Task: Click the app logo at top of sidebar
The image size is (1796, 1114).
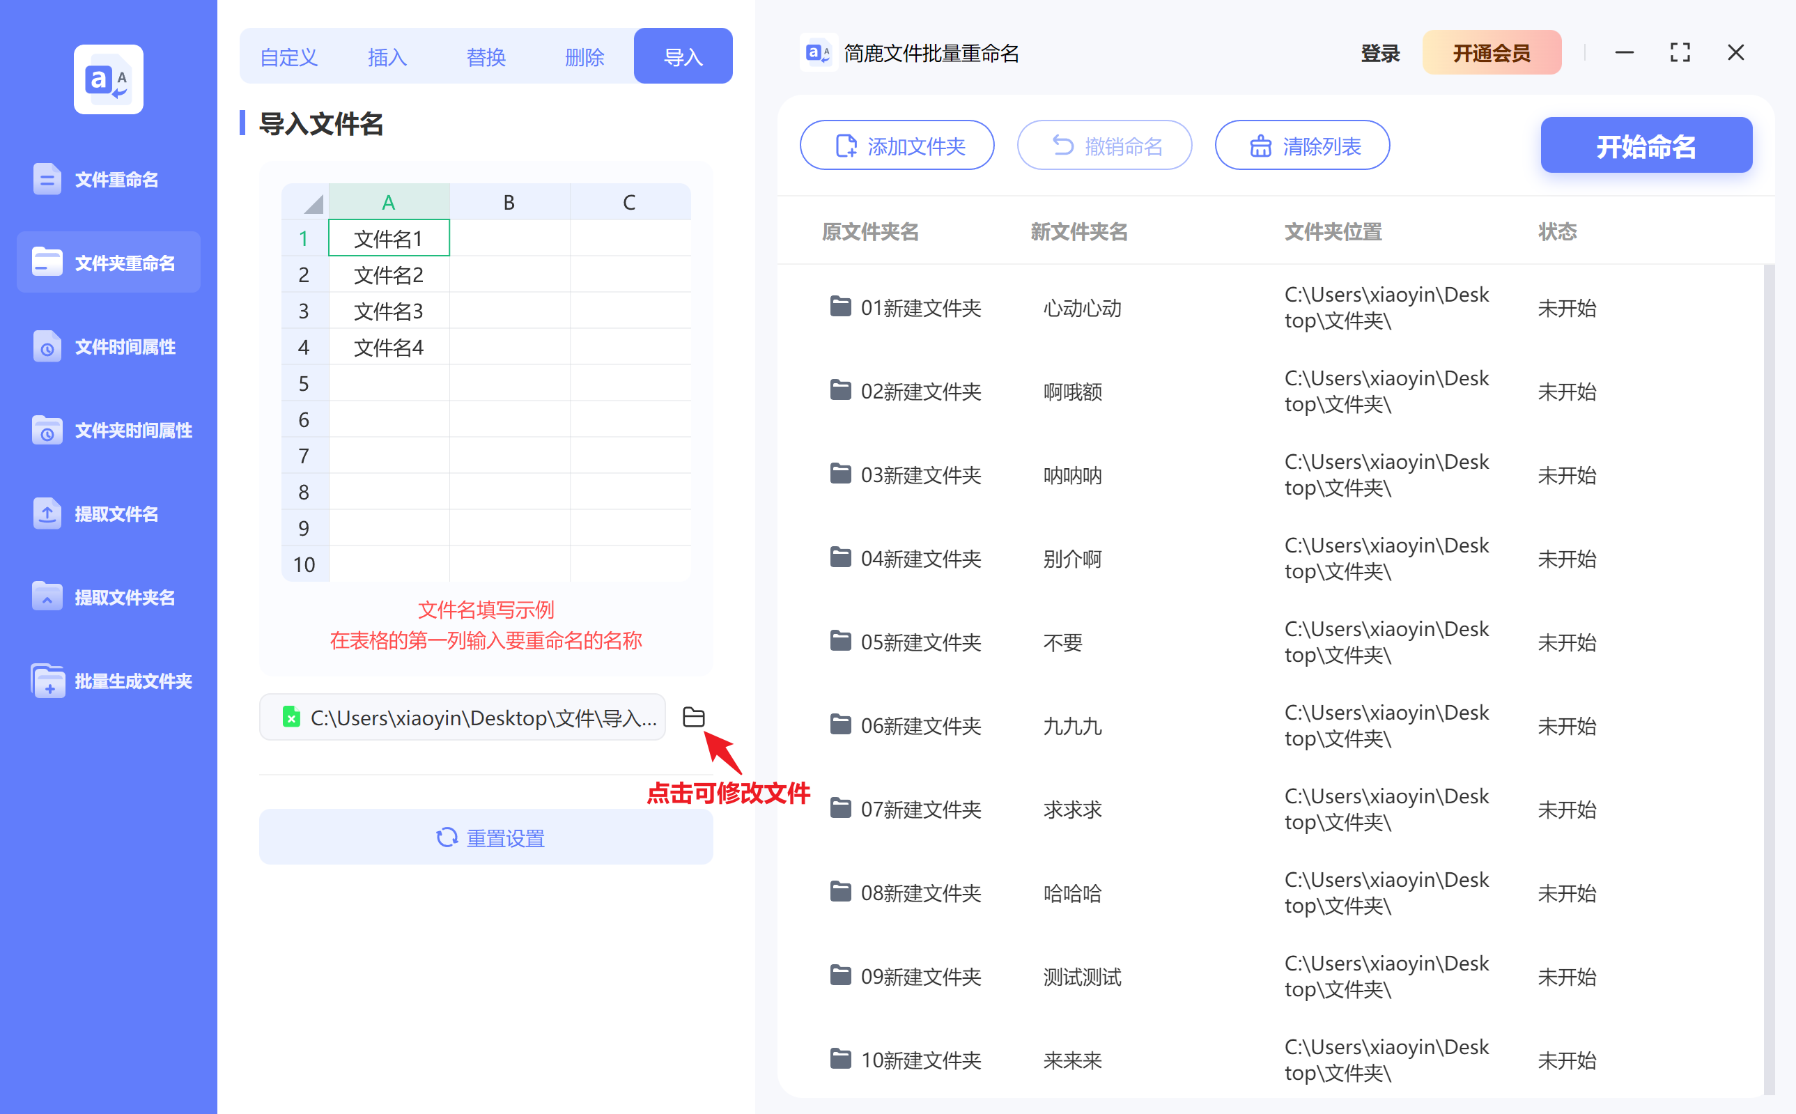Action: click(x=107, y=79)
